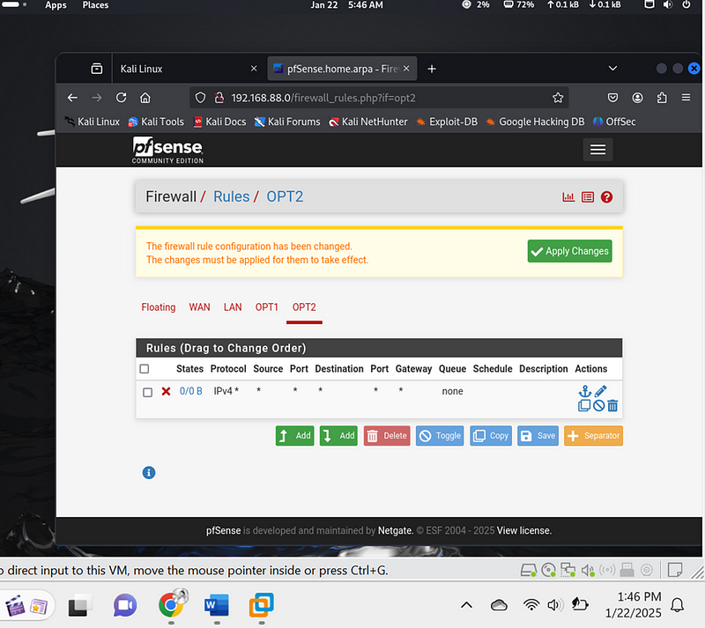Open Microsoft Word from the Windows taskbar

217,605
